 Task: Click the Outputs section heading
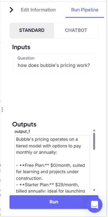[x=24, y=124]
